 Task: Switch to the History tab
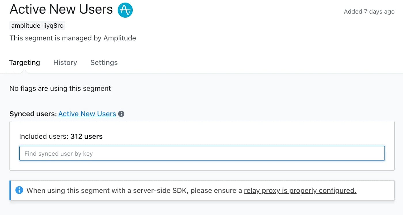[65, 63]
